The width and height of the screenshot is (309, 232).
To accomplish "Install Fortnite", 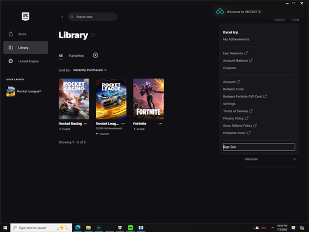I will point(139,129).
